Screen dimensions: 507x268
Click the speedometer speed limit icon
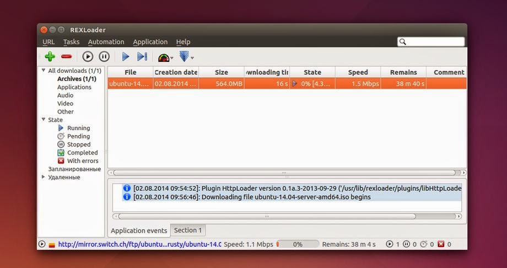point(164,57)
